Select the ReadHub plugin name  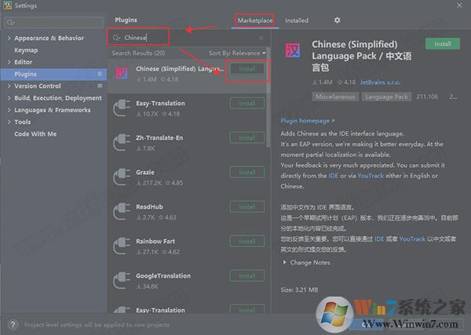coord(149,207)
